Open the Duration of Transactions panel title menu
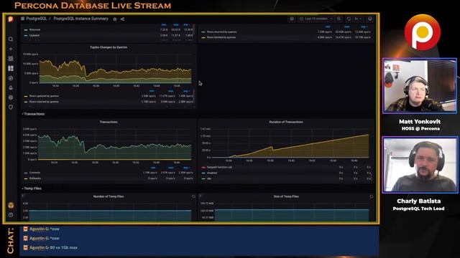The image size is (460, 258). click(286, 122)
